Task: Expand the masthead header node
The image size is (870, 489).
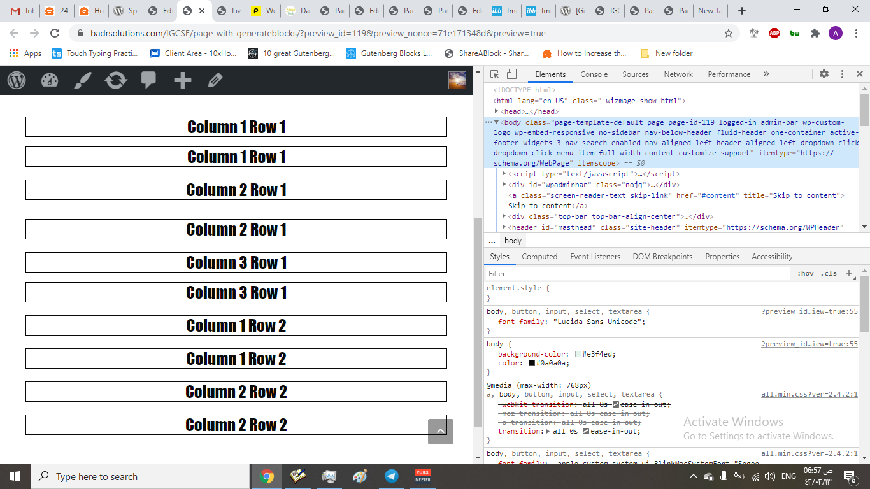Action: (504, 227)
